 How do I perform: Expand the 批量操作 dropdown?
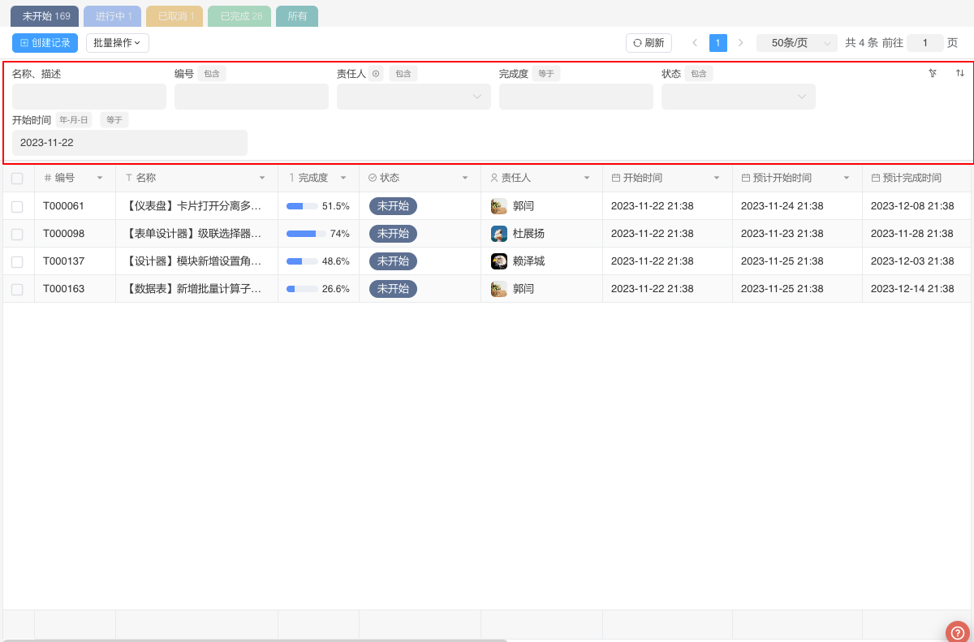point(117,43)
